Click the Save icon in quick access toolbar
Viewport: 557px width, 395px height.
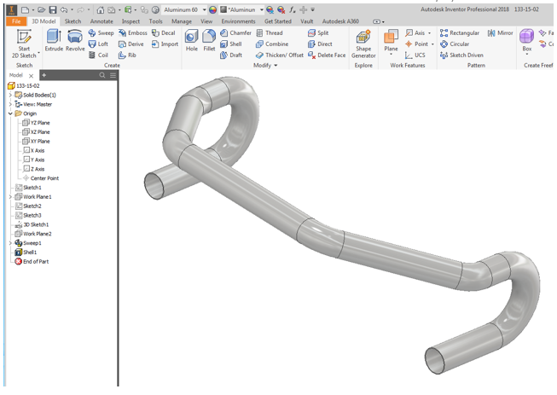pos(53,10)
